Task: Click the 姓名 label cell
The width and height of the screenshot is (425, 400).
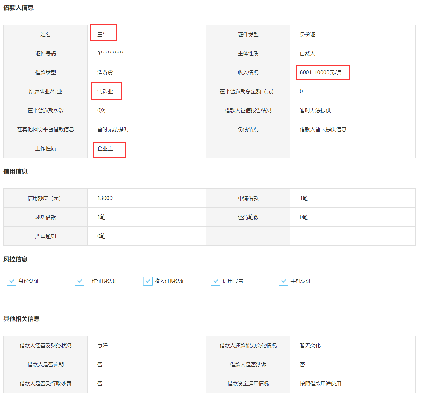Action: 45,35
